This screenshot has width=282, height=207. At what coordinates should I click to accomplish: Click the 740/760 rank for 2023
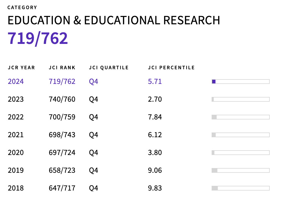point(62,99)
